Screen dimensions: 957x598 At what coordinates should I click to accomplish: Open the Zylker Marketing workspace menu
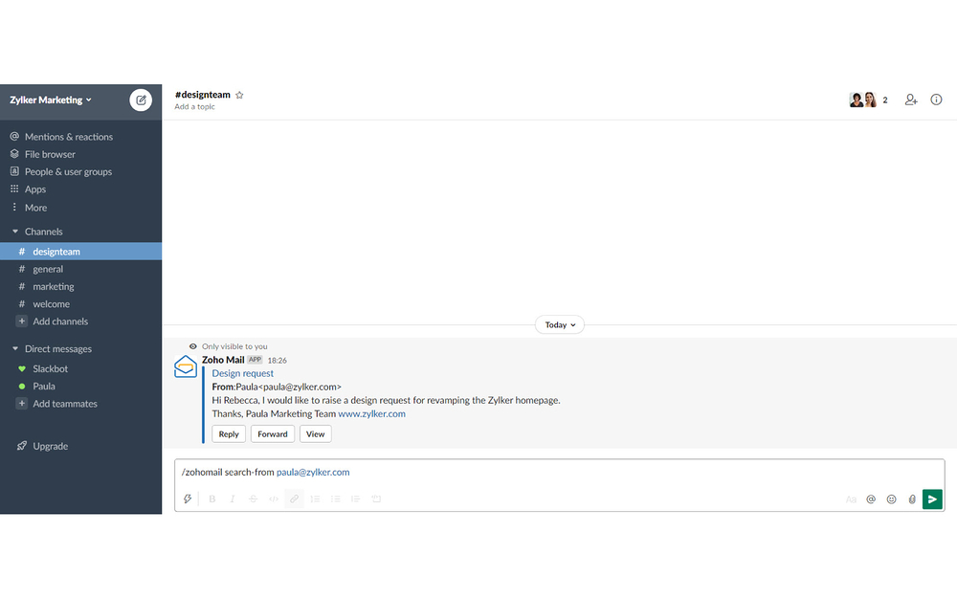(50, 100)
